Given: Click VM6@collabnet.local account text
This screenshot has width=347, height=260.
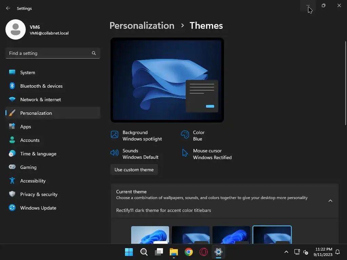Looking at the screenshot, I should [49, 33].
